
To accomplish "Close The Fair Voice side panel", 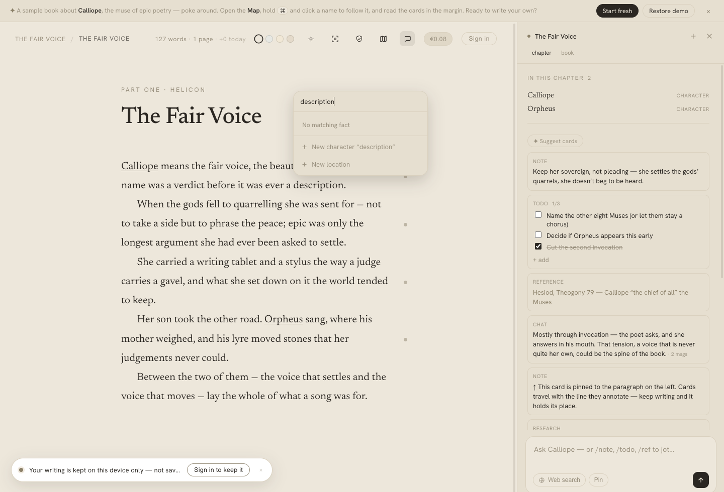I will 709,36.
